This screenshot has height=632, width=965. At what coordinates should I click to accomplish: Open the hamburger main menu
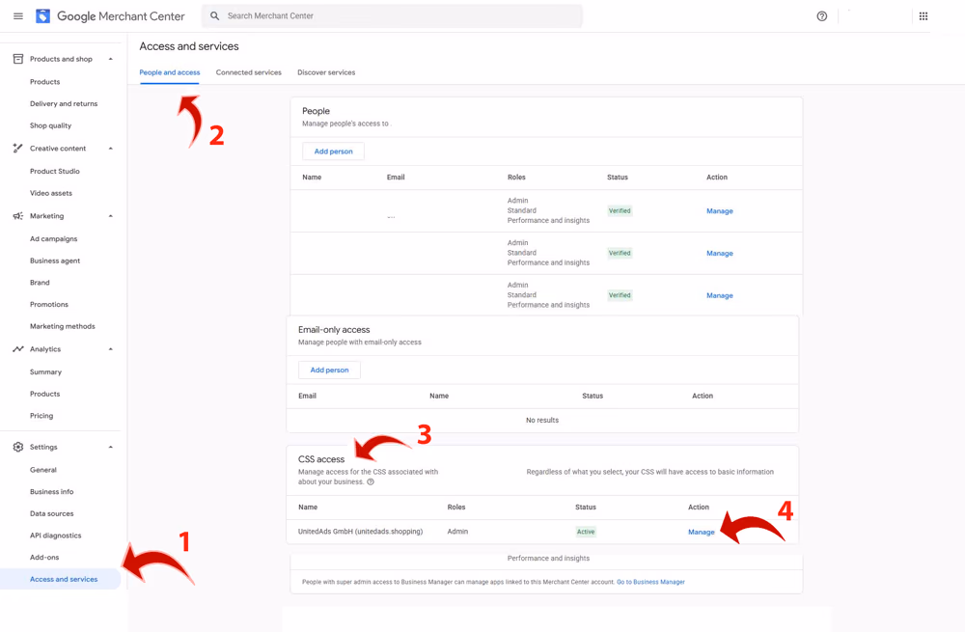tap(18, 16)
